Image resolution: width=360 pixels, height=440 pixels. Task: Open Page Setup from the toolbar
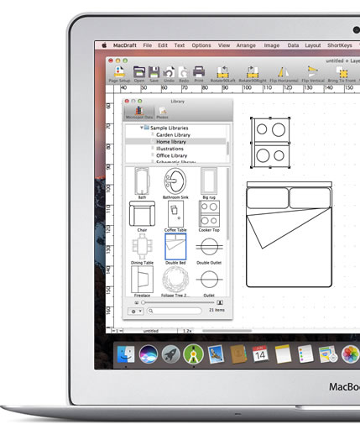(x=119, y=75)
